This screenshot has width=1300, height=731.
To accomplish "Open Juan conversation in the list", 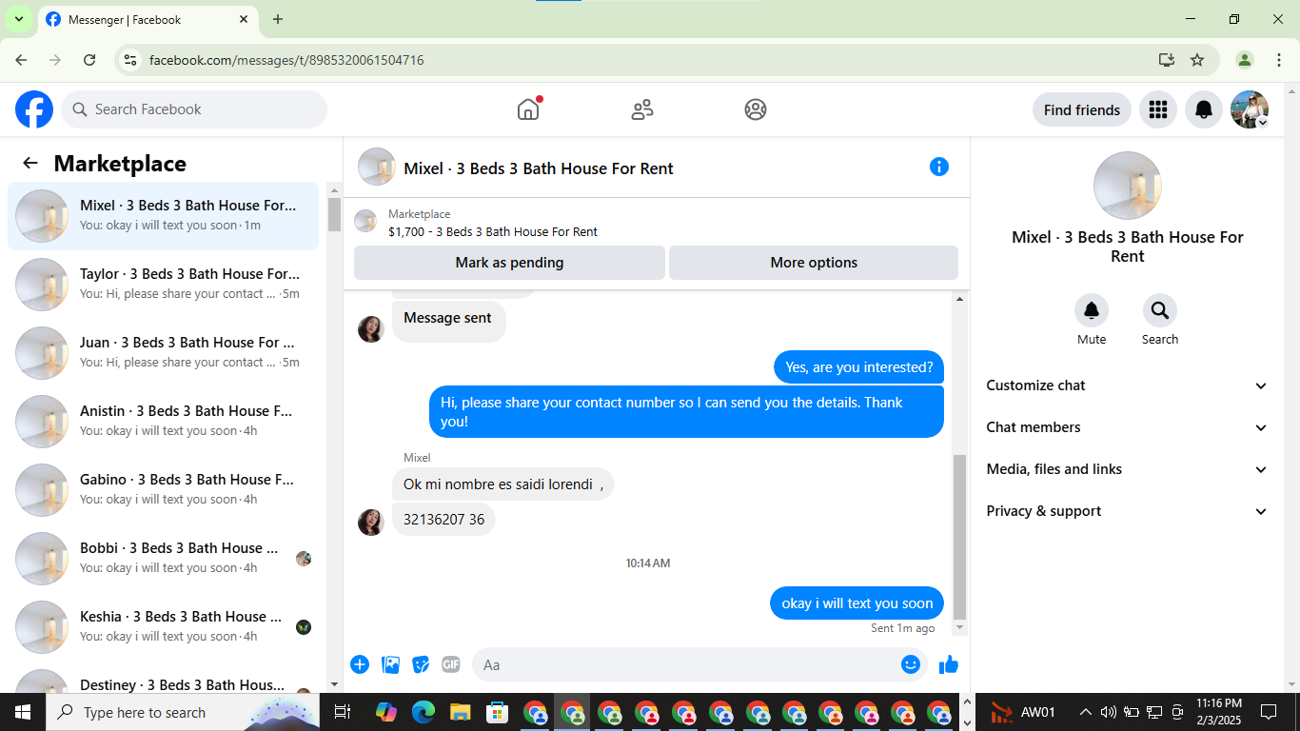I will (x=164, y=352).
